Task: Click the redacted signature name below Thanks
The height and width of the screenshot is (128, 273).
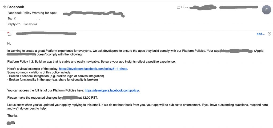Action: (x=11, y=123)
